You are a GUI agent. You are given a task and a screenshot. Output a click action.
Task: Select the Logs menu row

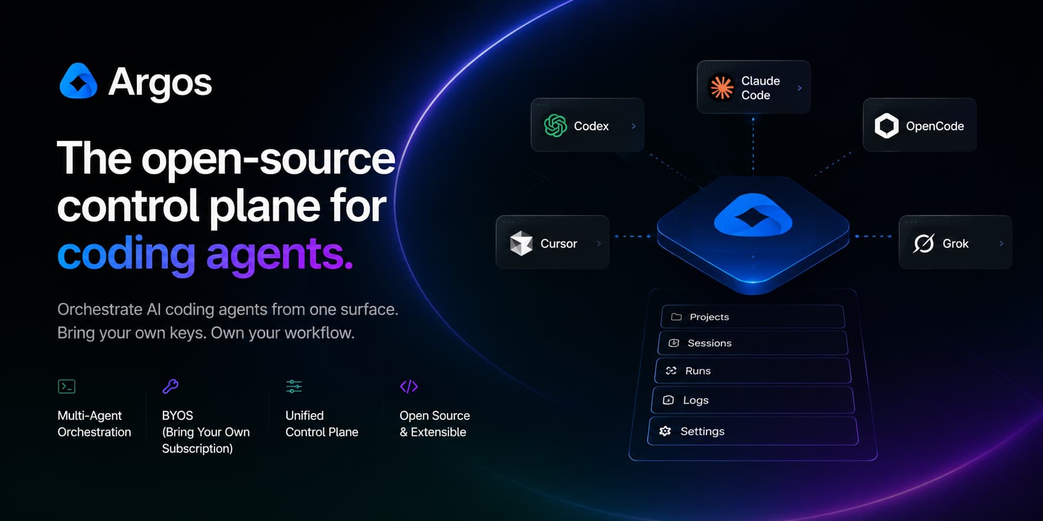[x=753, y=400]
